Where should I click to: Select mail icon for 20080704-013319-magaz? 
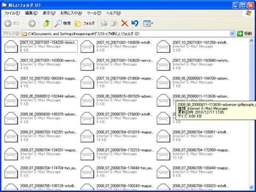point(87,137)
